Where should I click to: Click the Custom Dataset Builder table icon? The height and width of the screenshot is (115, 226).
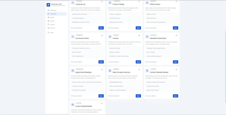[x=73, y=105]
